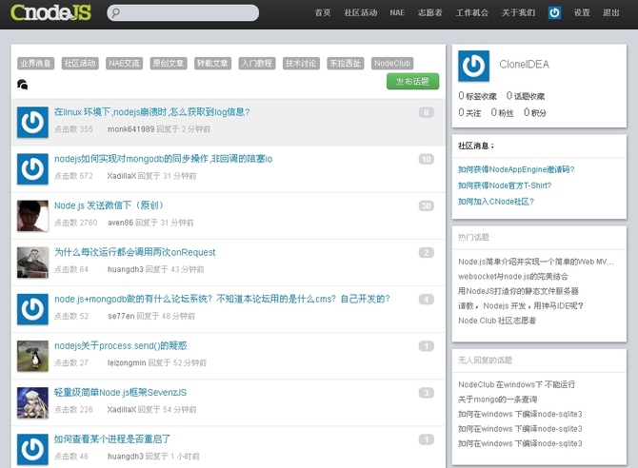Click the magnifier icon in search box
This screenshot has width=638, height=468.
pos(116,12)
